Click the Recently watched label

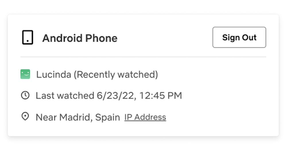pyautogui.click(x=116, y=75)
